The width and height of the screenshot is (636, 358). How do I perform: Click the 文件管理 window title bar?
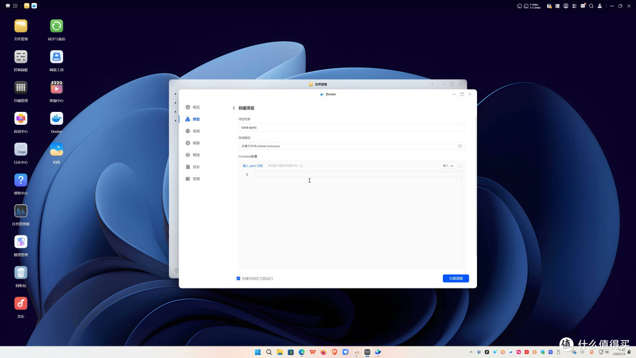[x=318, y=84]
